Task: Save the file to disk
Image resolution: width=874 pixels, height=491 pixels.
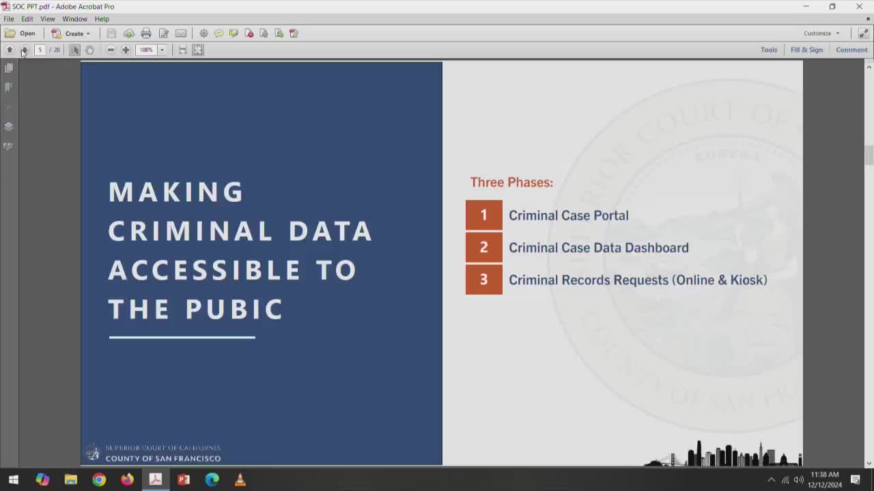Action: 111,33
